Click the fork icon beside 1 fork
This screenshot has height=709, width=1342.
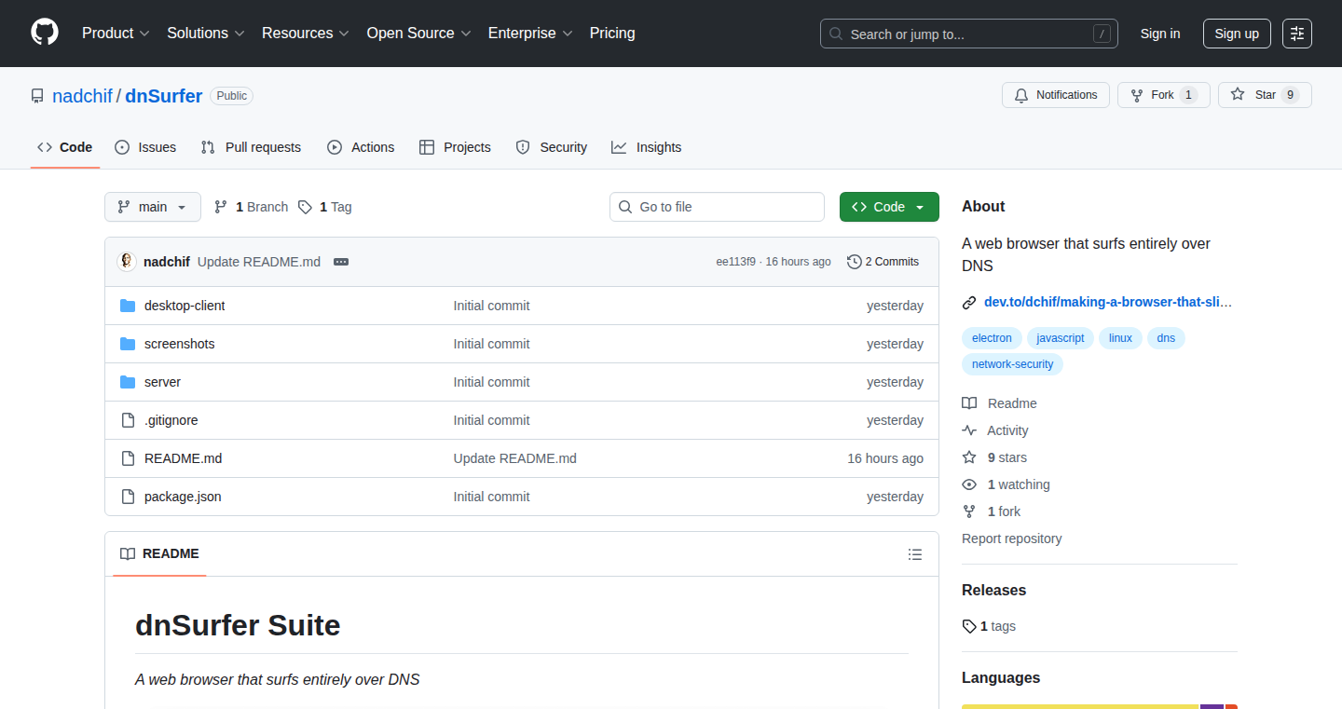(x=969, y=511)
